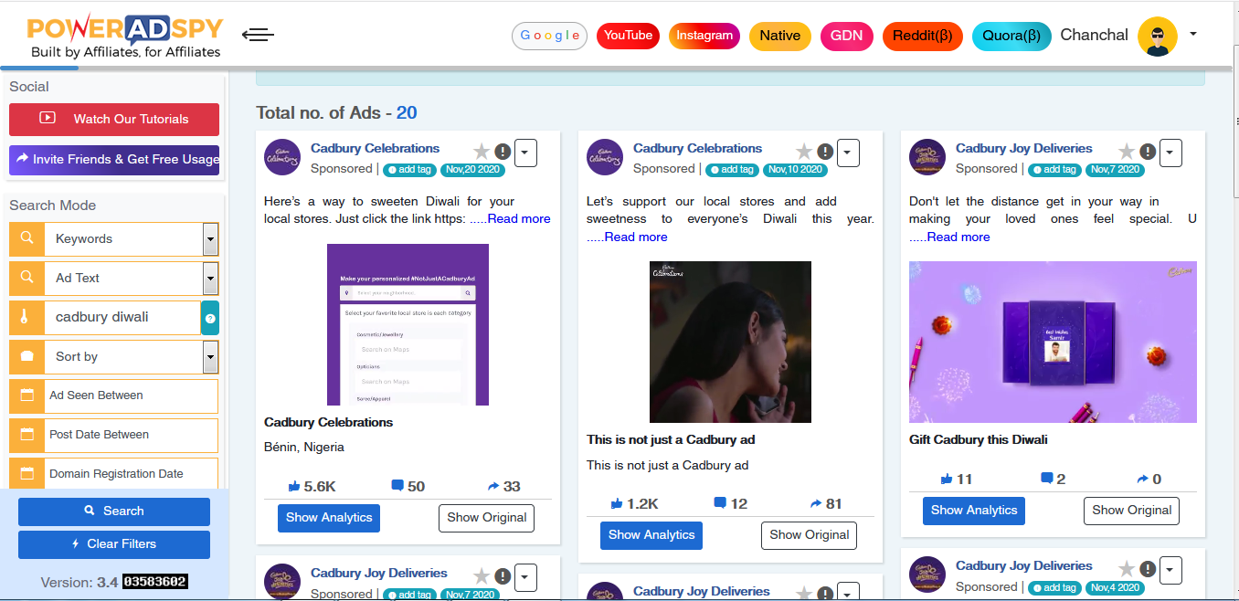Show Original for This is not just a Cadbury ad
The image size is (1239, 601).
[809, 535]
